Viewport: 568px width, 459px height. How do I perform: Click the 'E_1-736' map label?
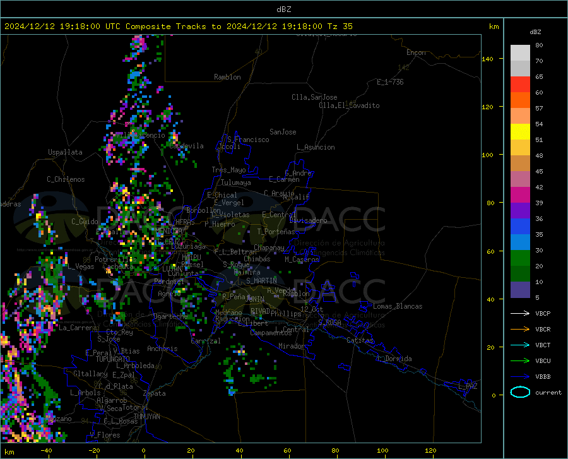click(x=390, y=82)
